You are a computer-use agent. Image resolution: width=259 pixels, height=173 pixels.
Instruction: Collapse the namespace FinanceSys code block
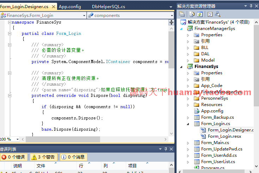(10, 22)
